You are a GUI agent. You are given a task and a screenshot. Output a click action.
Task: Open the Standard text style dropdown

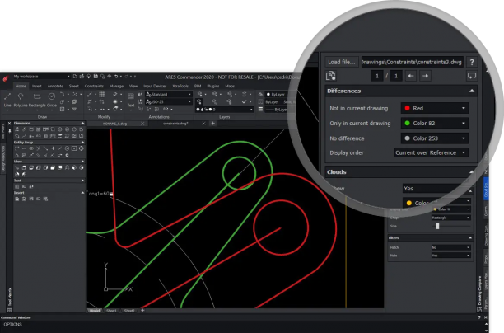click(169, 95)
